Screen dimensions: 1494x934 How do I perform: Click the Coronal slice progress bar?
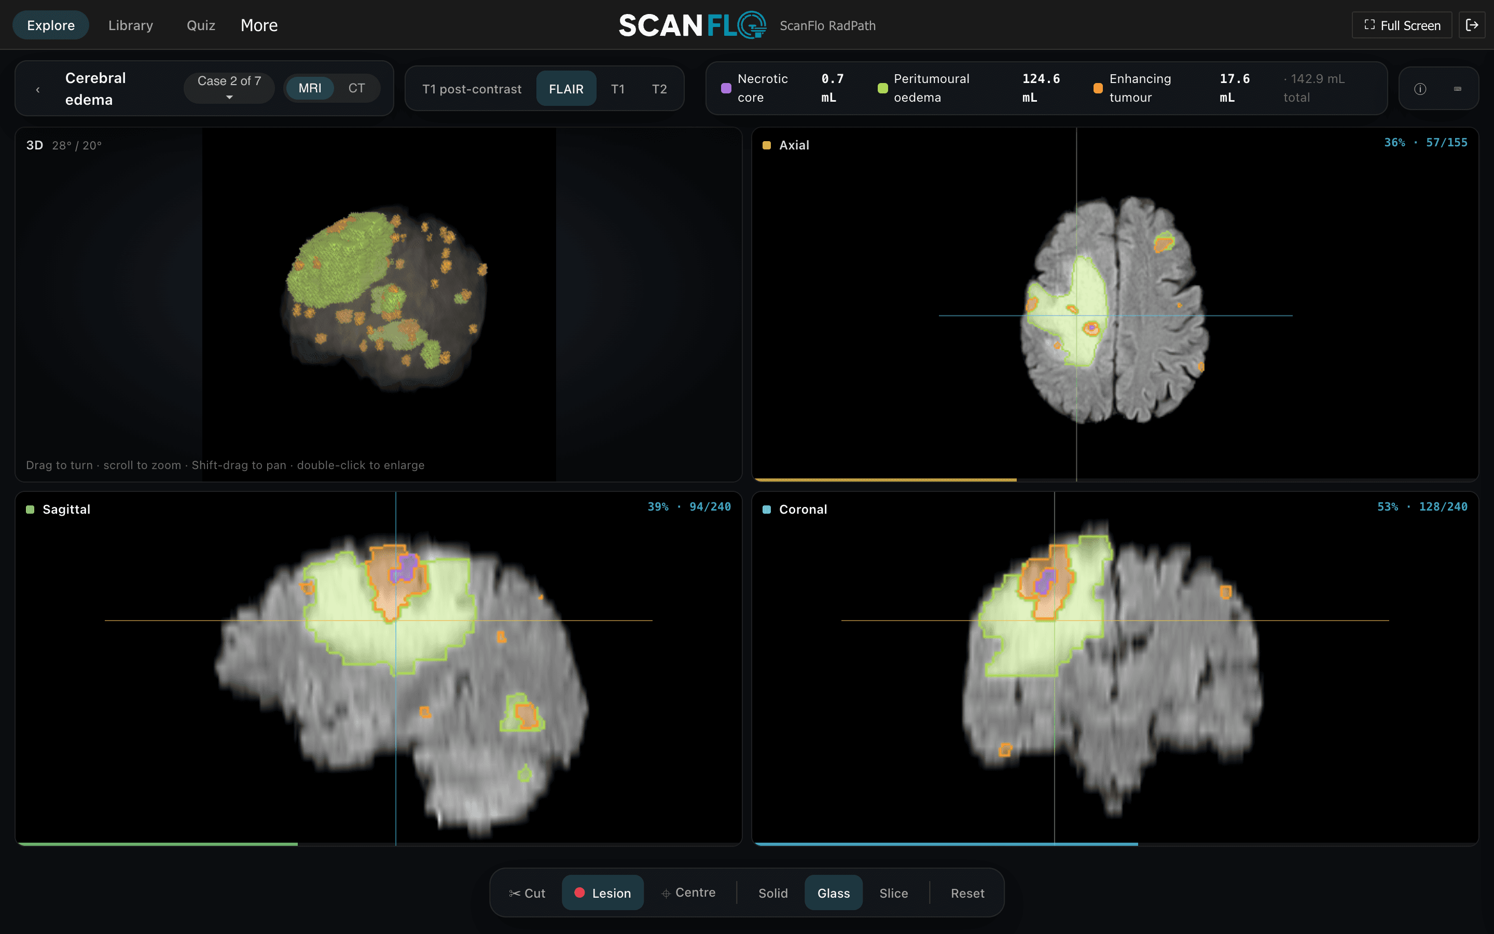tap(1115, 844)
